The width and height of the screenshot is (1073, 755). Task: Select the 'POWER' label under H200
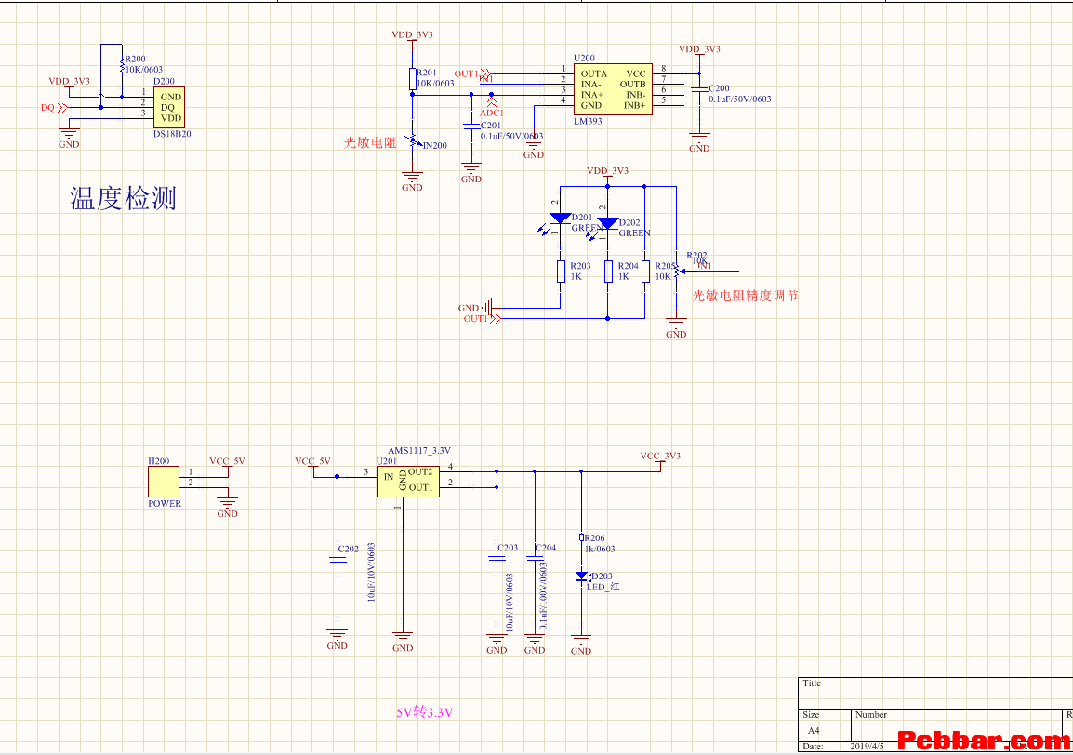tap(165, 503)
